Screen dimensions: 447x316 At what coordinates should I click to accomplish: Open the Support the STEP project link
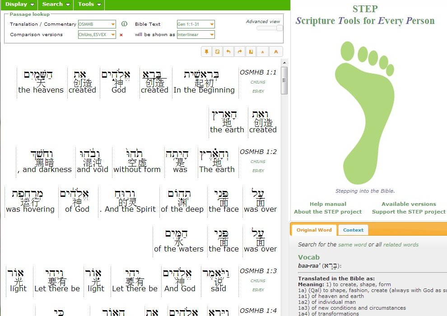click(409, 212)
